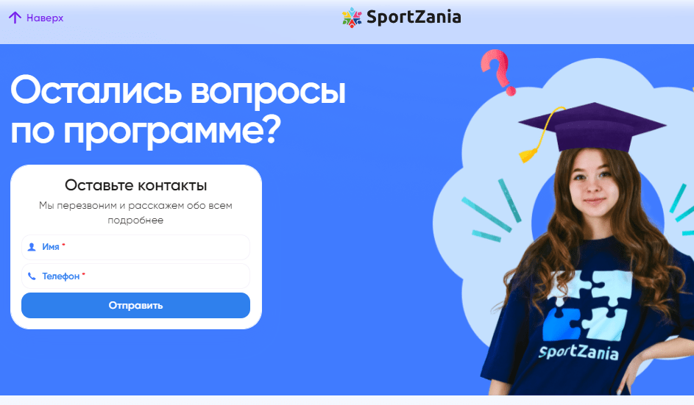The height and width of the screenshot is (405, 694).
Task: Focus the Телефон input field
Action: point(135,276)
